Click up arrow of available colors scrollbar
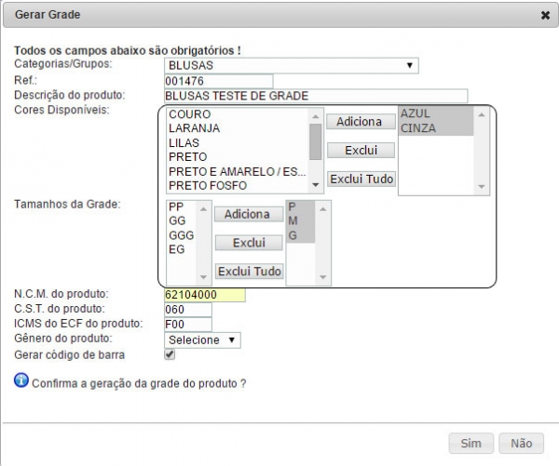This screenshot has height=466, width=559. 316,116
